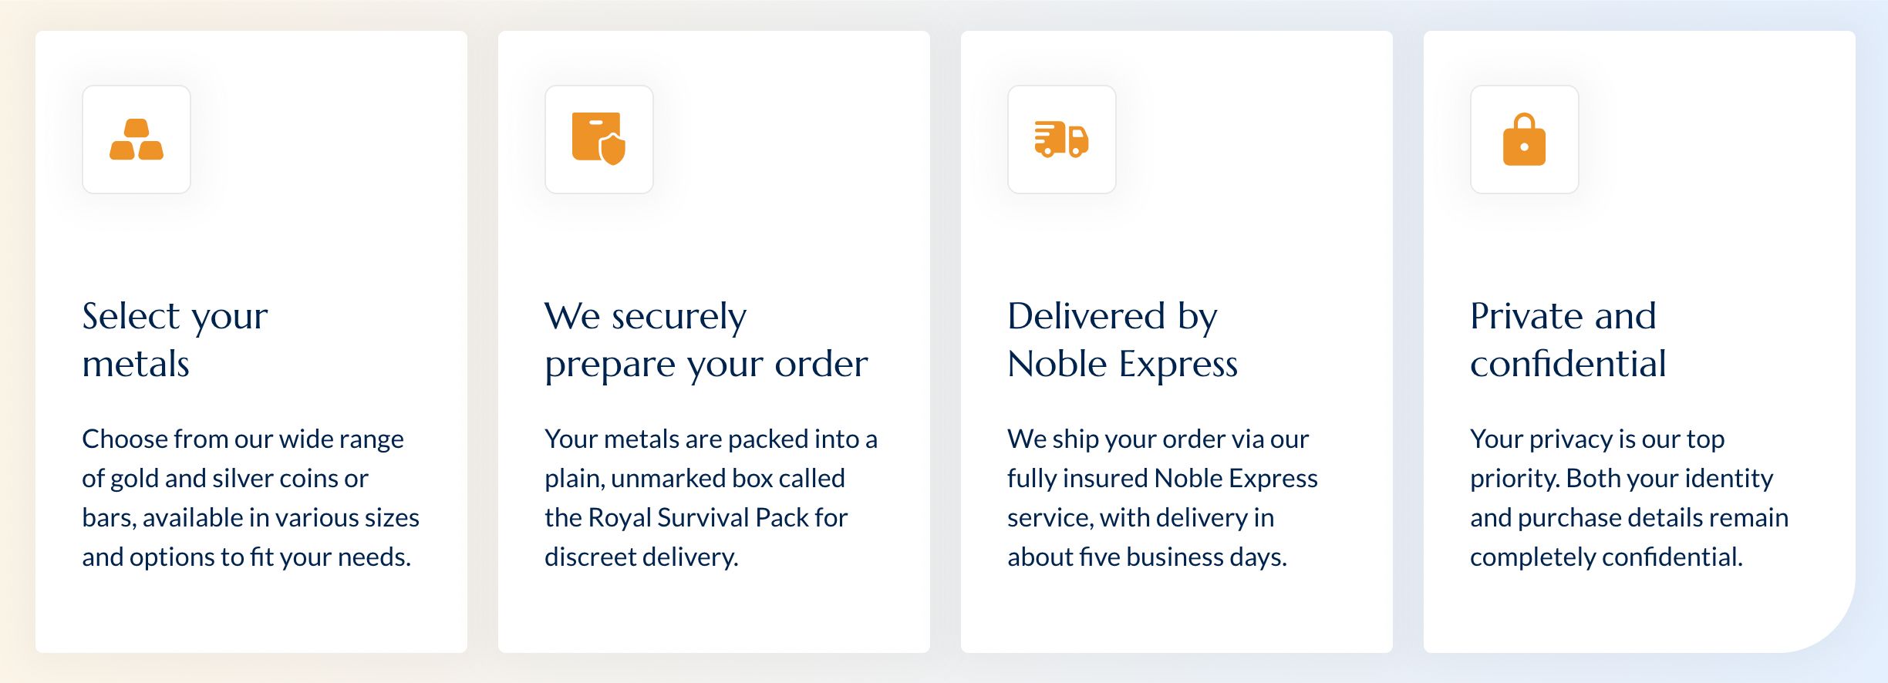This screenshot has height=683, width=1888.
Task: Click the Noble Express shipping description
Action: coord(1162,497)
